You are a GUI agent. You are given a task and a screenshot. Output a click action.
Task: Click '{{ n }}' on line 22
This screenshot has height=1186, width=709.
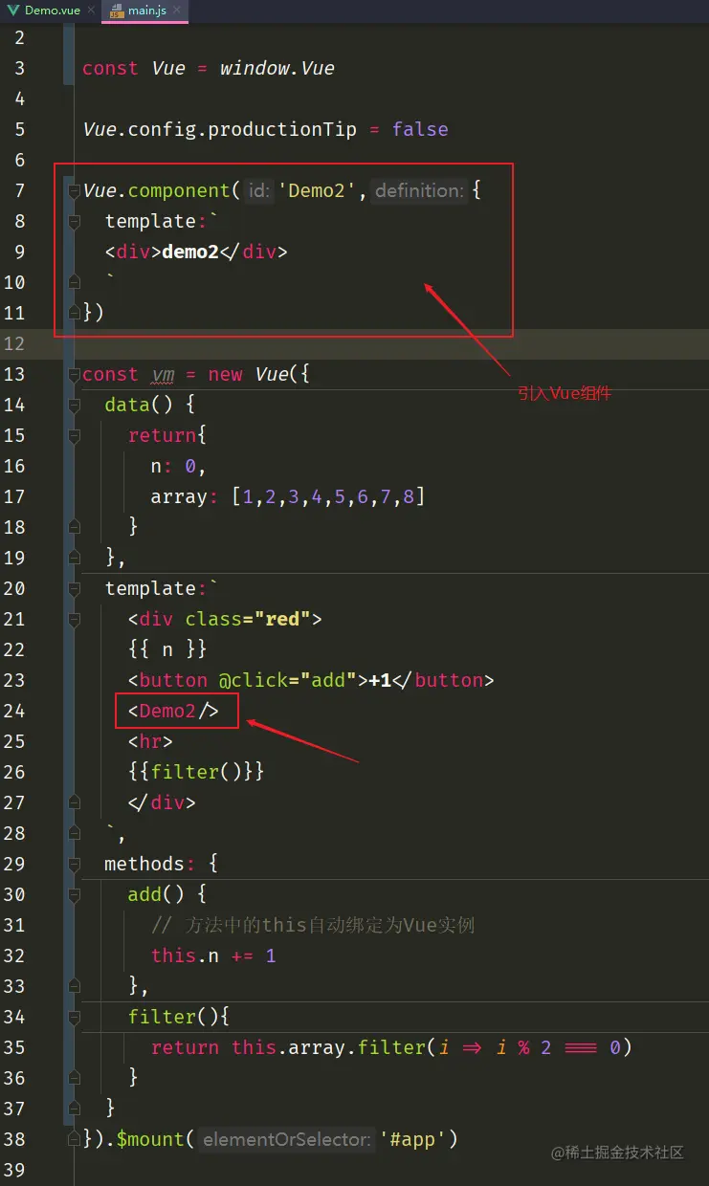point(167,649)
